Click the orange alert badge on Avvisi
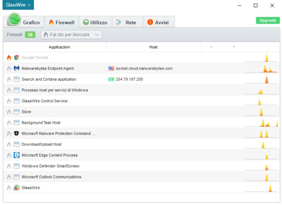 point(150,22)
